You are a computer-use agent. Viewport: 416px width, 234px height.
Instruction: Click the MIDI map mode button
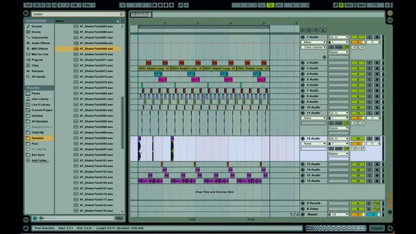(361, 5)
